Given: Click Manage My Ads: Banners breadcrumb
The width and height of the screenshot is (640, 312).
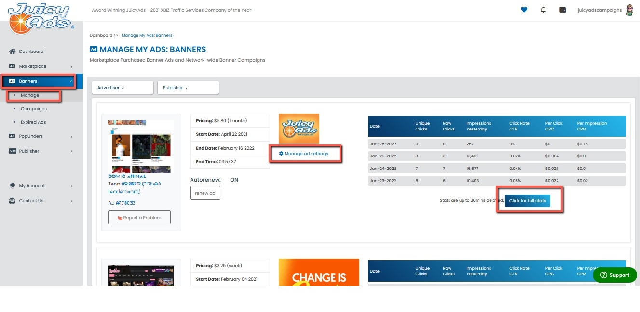Looking at the screenshot, I should point(147,35).
